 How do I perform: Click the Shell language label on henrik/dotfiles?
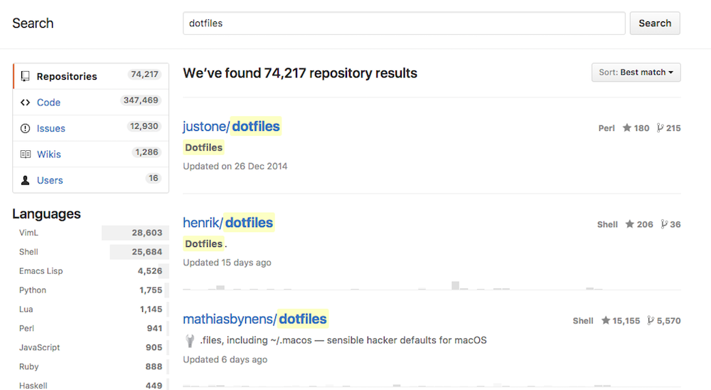coord(607,224)
